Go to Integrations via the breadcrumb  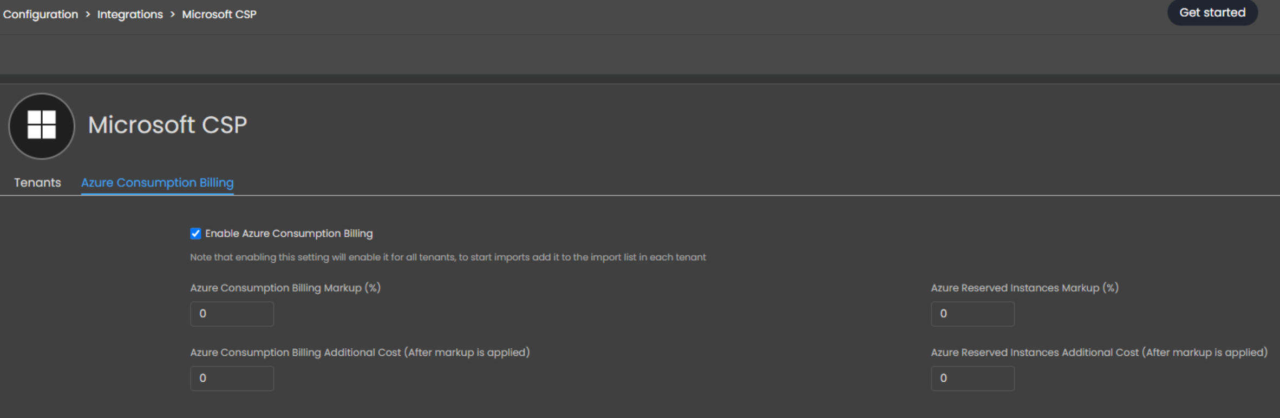pyautogui.click(x=130, y=15)
